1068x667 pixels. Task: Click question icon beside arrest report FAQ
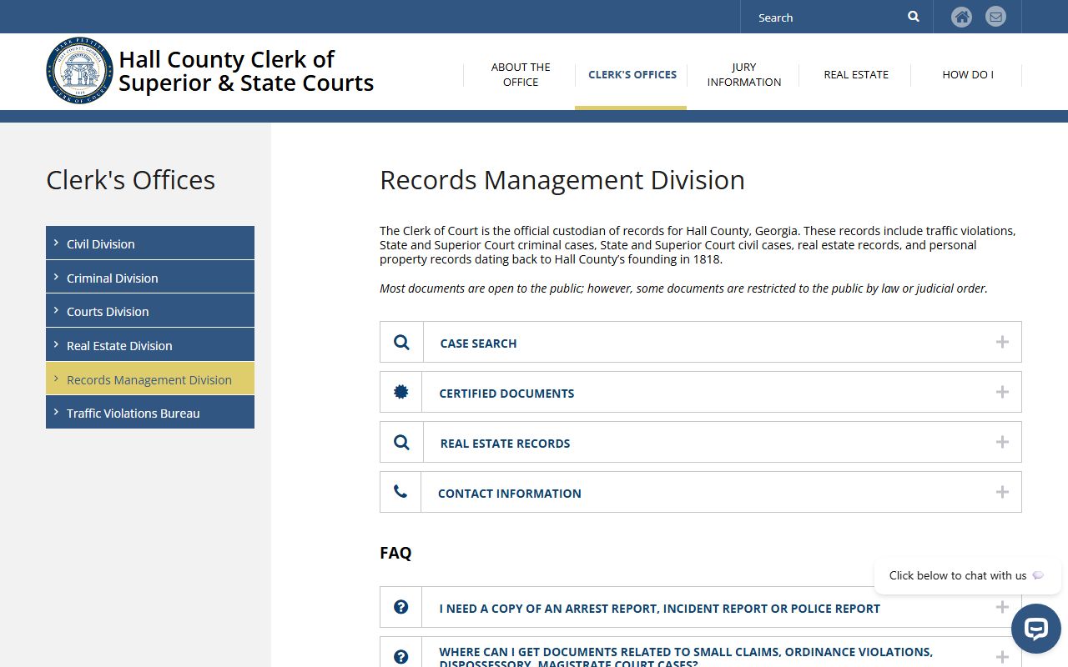click(401, 607)
